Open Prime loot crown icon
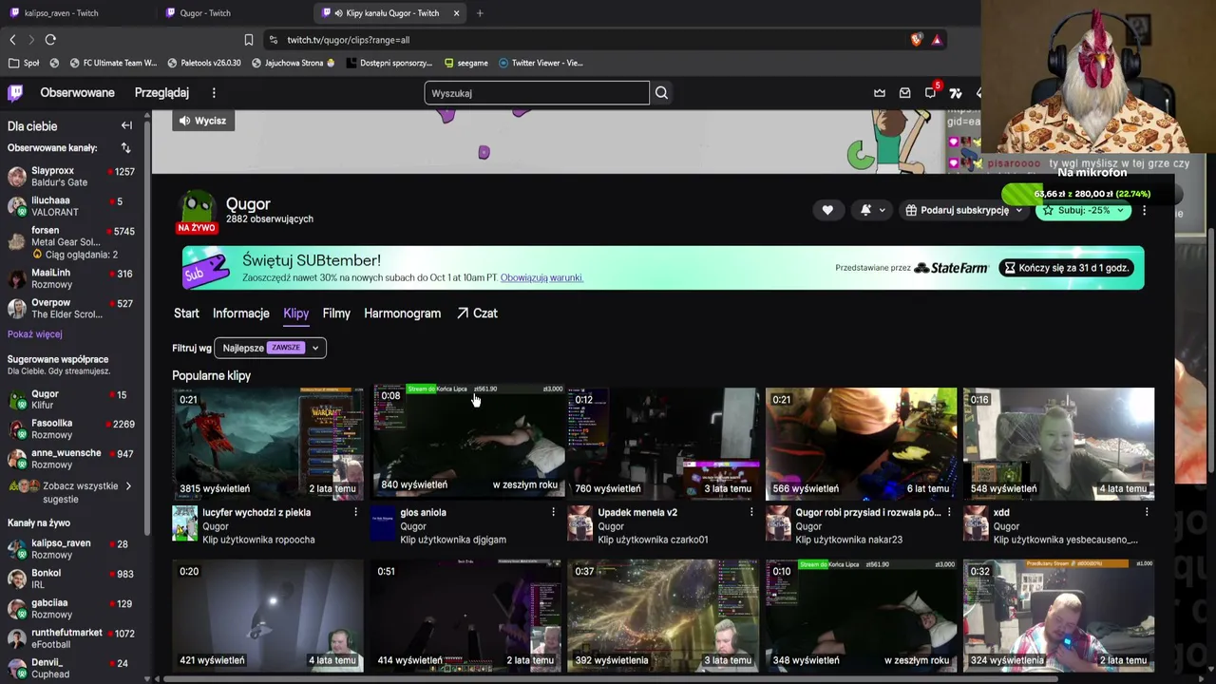Viewport: 1216px width, 684px height. tap(880, 93)
